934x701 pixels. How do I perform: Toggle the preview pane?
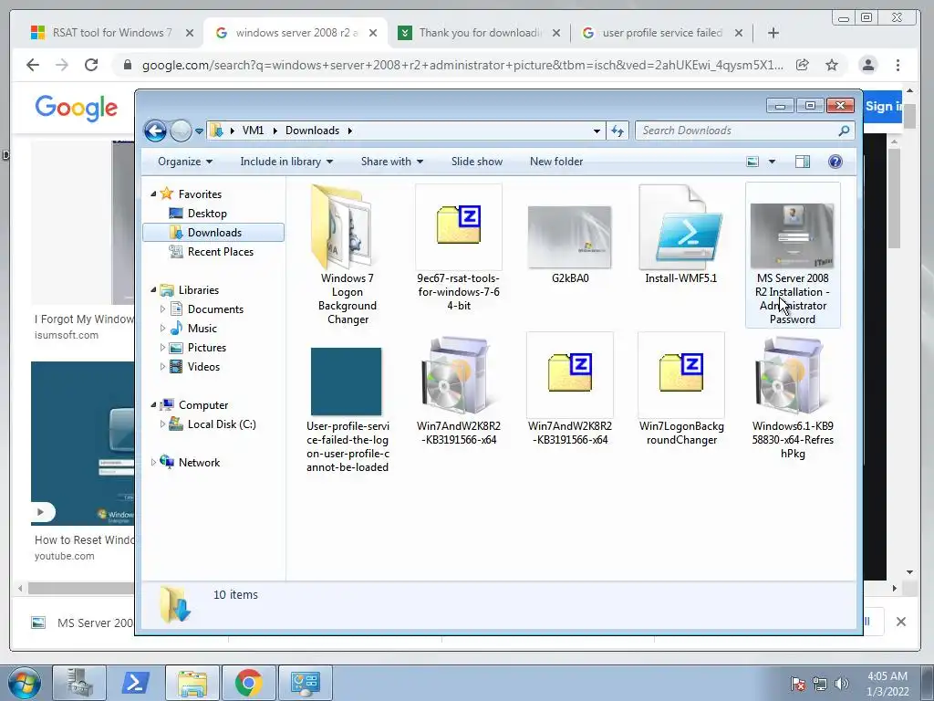(803, 162)
